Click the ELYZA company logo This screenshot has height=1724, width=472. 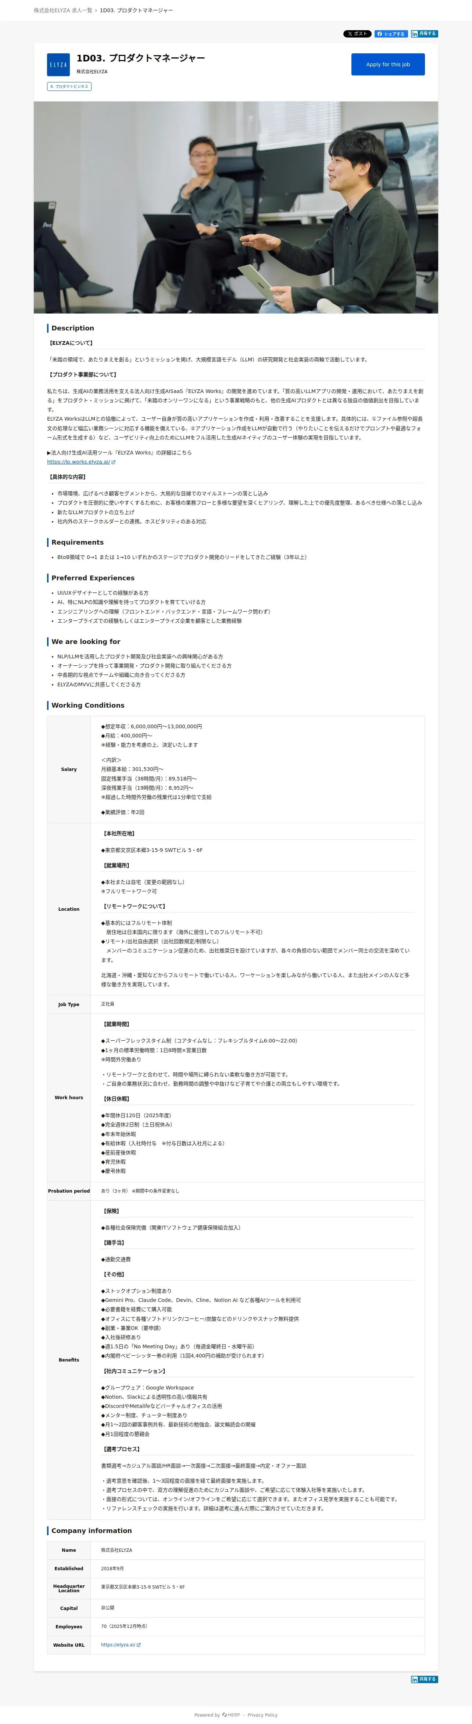[x=58, y=64]
